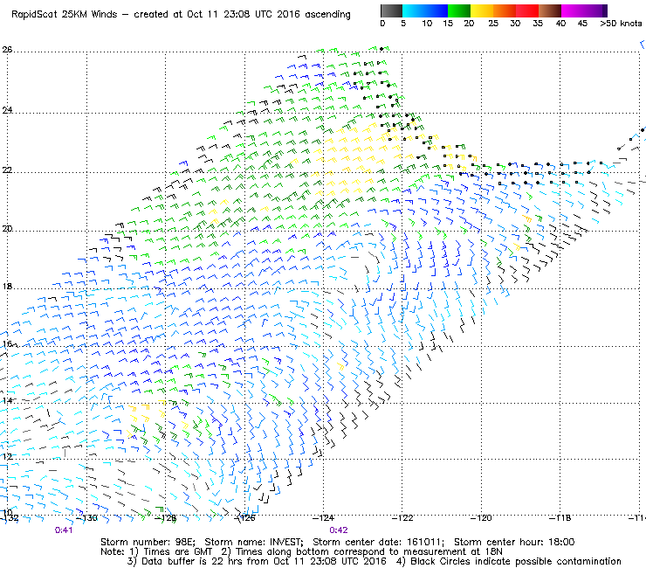Click the '>50 knots' legend label
The height and width of the screenshot is (568, 646).
(x=621, y=24)
